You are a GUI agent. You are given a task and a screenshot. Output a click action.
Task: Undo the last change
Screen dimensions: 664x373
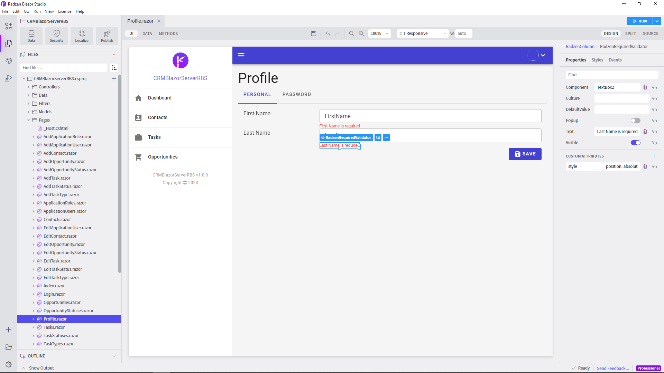click(x=328, y=34)
